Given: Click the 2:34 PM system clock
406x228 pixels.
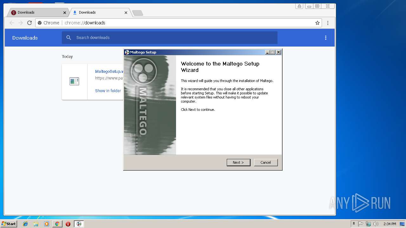Looking at the screenshot, I should point(390,224).
